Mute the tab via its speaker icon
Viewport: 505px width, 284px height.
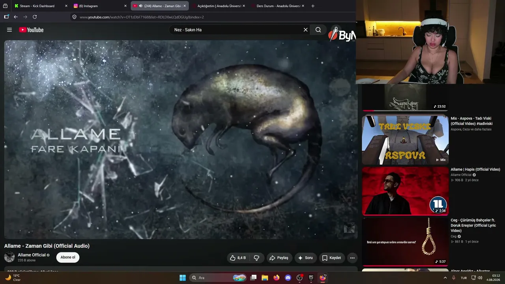[x=141, y=6]
